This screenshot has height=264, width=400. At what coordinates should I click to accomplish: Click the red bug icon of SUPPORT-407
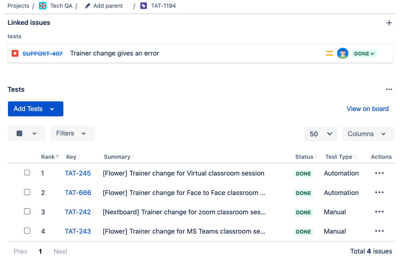[15, 54]
